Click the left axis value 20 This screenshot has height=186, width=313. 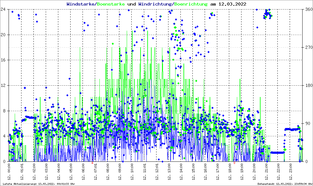[x=3, y=35]
